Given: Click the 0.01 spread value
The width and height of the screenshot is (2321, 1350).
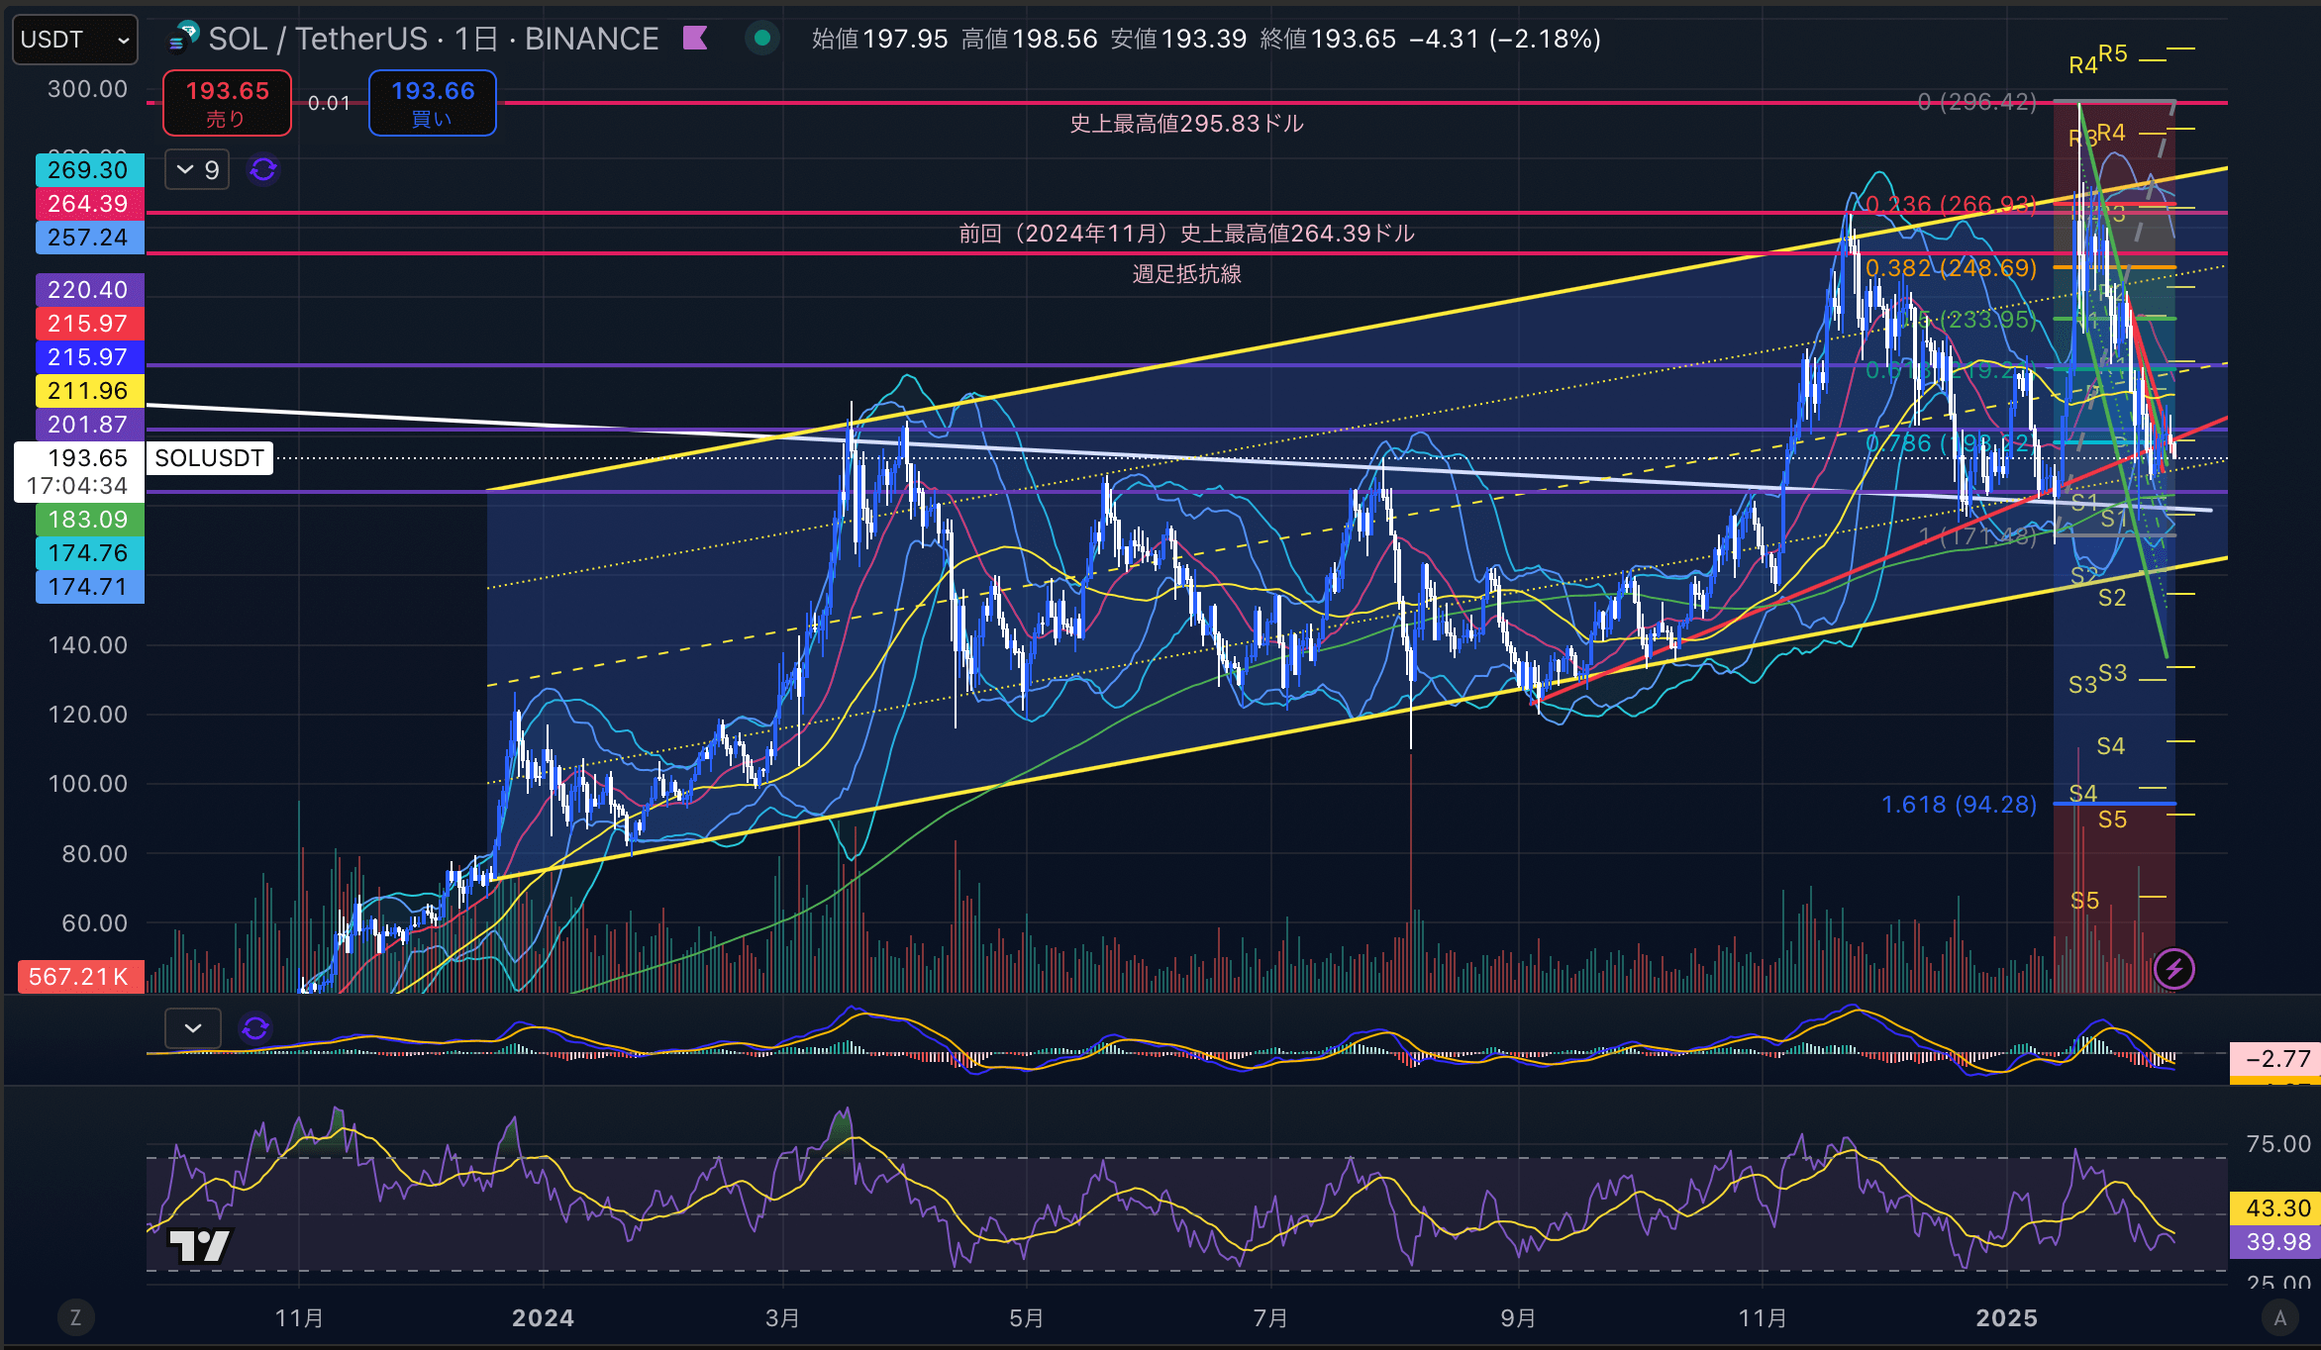Looking at the screenshot, I should click(329, 103).
